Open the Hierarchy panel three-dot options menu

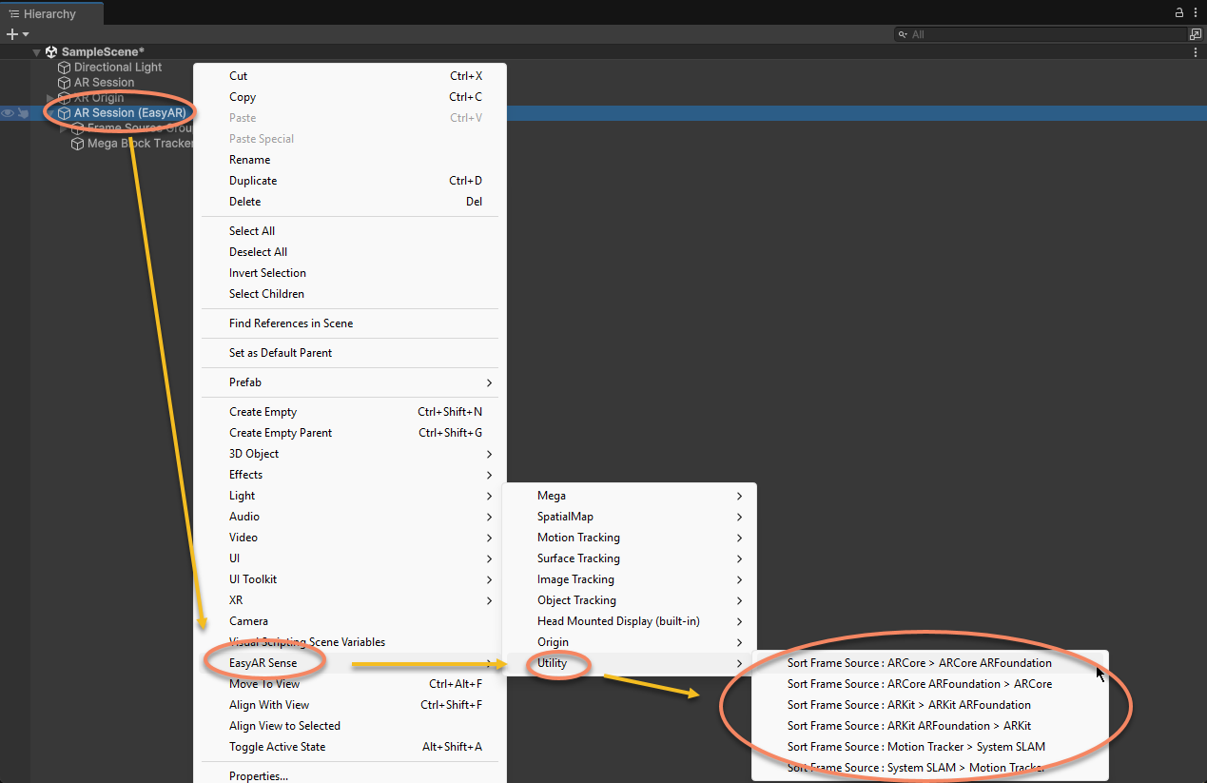(1196, 12)
